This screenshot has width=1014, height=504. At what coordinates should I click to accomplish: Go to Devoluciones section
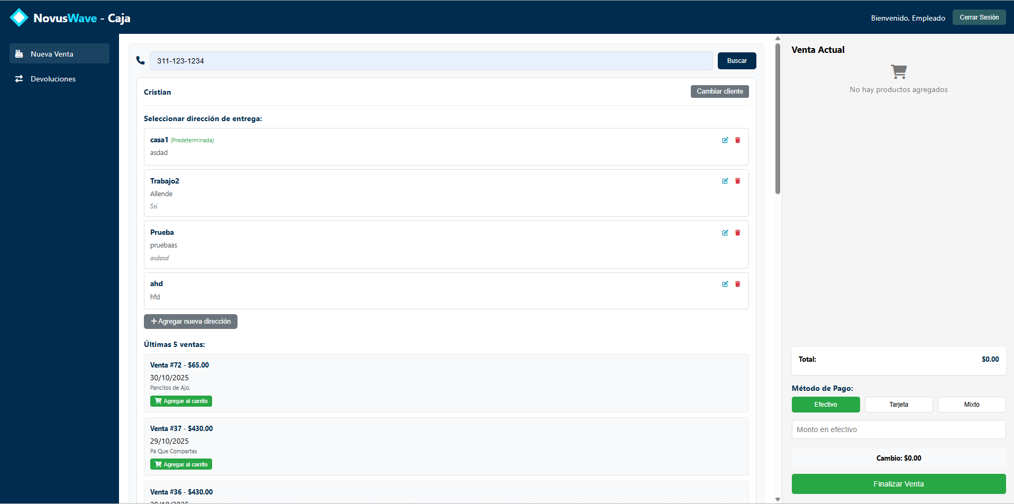(53, 79)
